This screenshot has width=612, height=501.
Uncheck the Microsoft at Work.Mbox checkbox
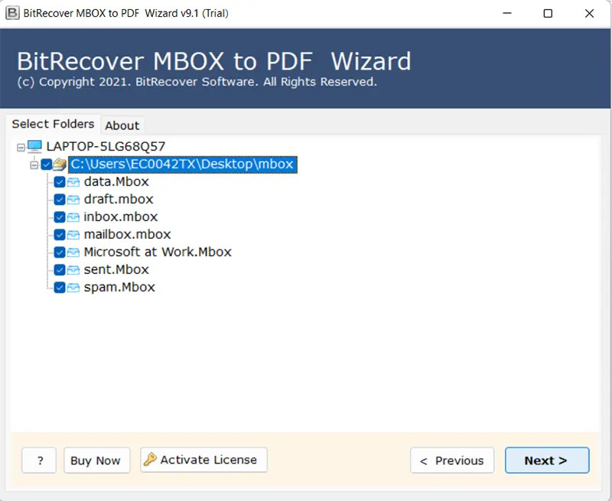tap(60, 252)
